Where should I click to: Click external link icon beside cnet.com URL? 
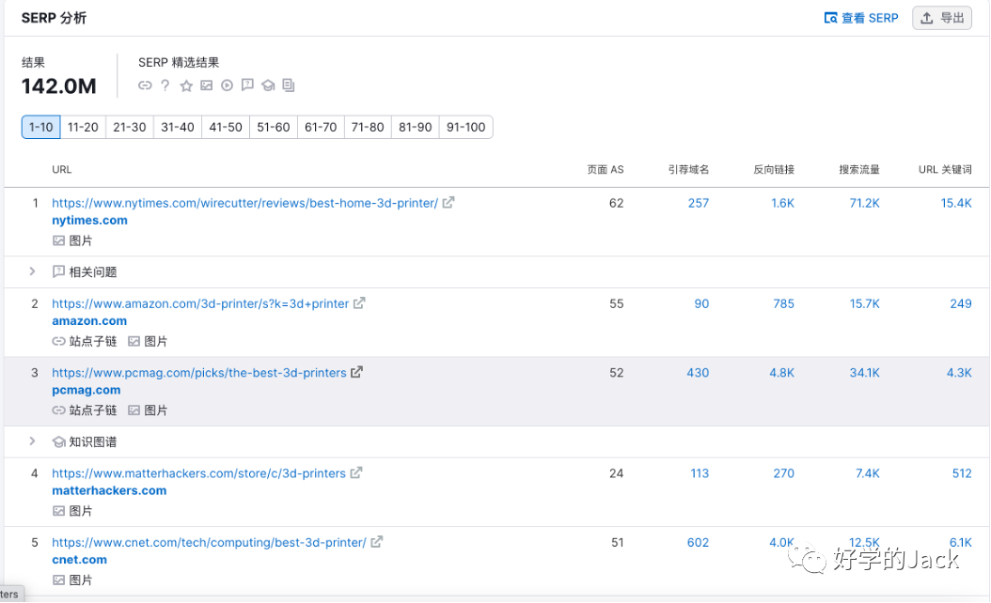tap(376, 542)
